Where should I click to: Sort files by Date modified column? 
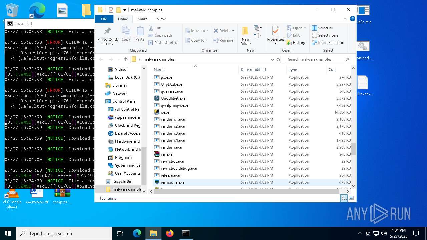(x=263, y=70)
